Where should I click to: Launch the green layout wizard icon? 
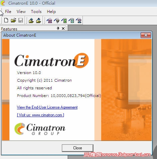64,21
